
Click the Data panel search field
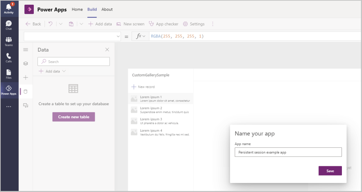(x=74, y=62)
